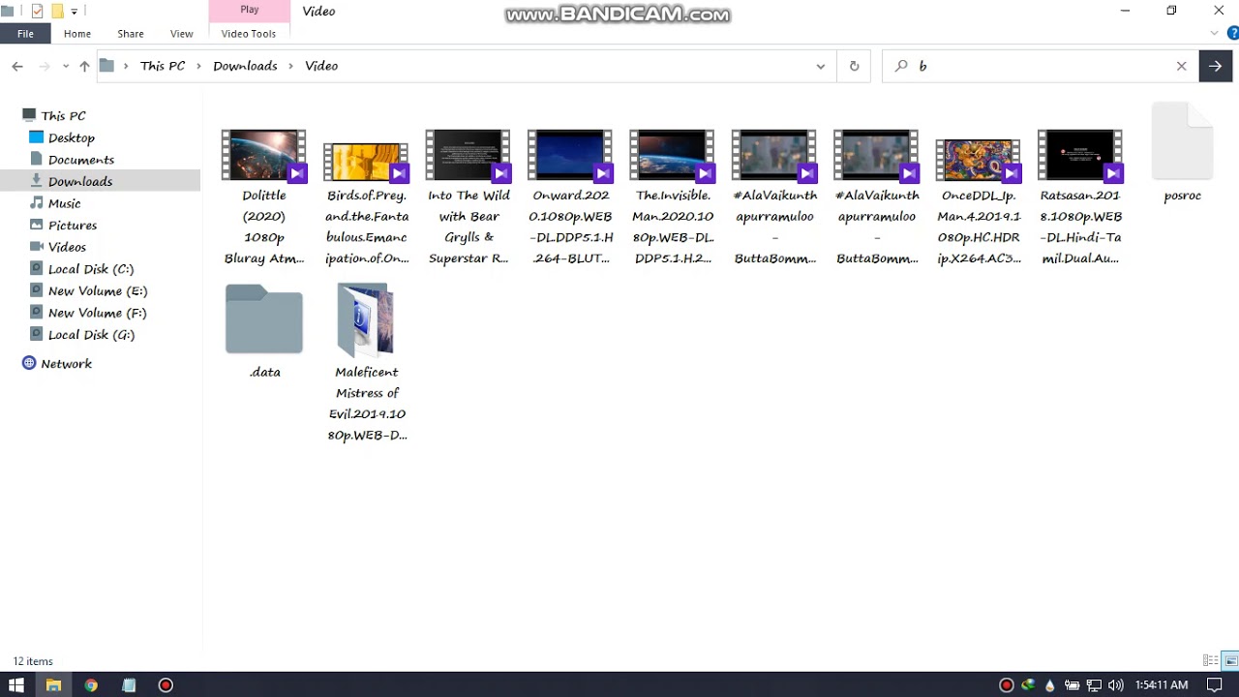The height and width of the screenshot is (697, 1239).
Task: Select the Maleficent Mistress of Evil folder
Action: point(366,362)
